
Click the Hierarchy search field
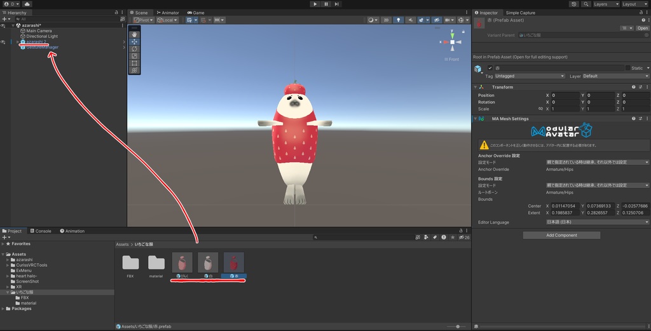click(x=66, y=19)
